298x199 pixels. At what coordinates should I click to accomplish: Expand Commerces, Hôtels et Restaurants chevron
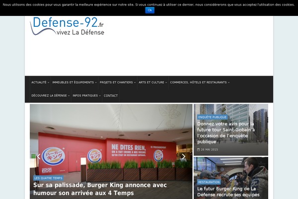pyautogui.click(x=228, y=83)
